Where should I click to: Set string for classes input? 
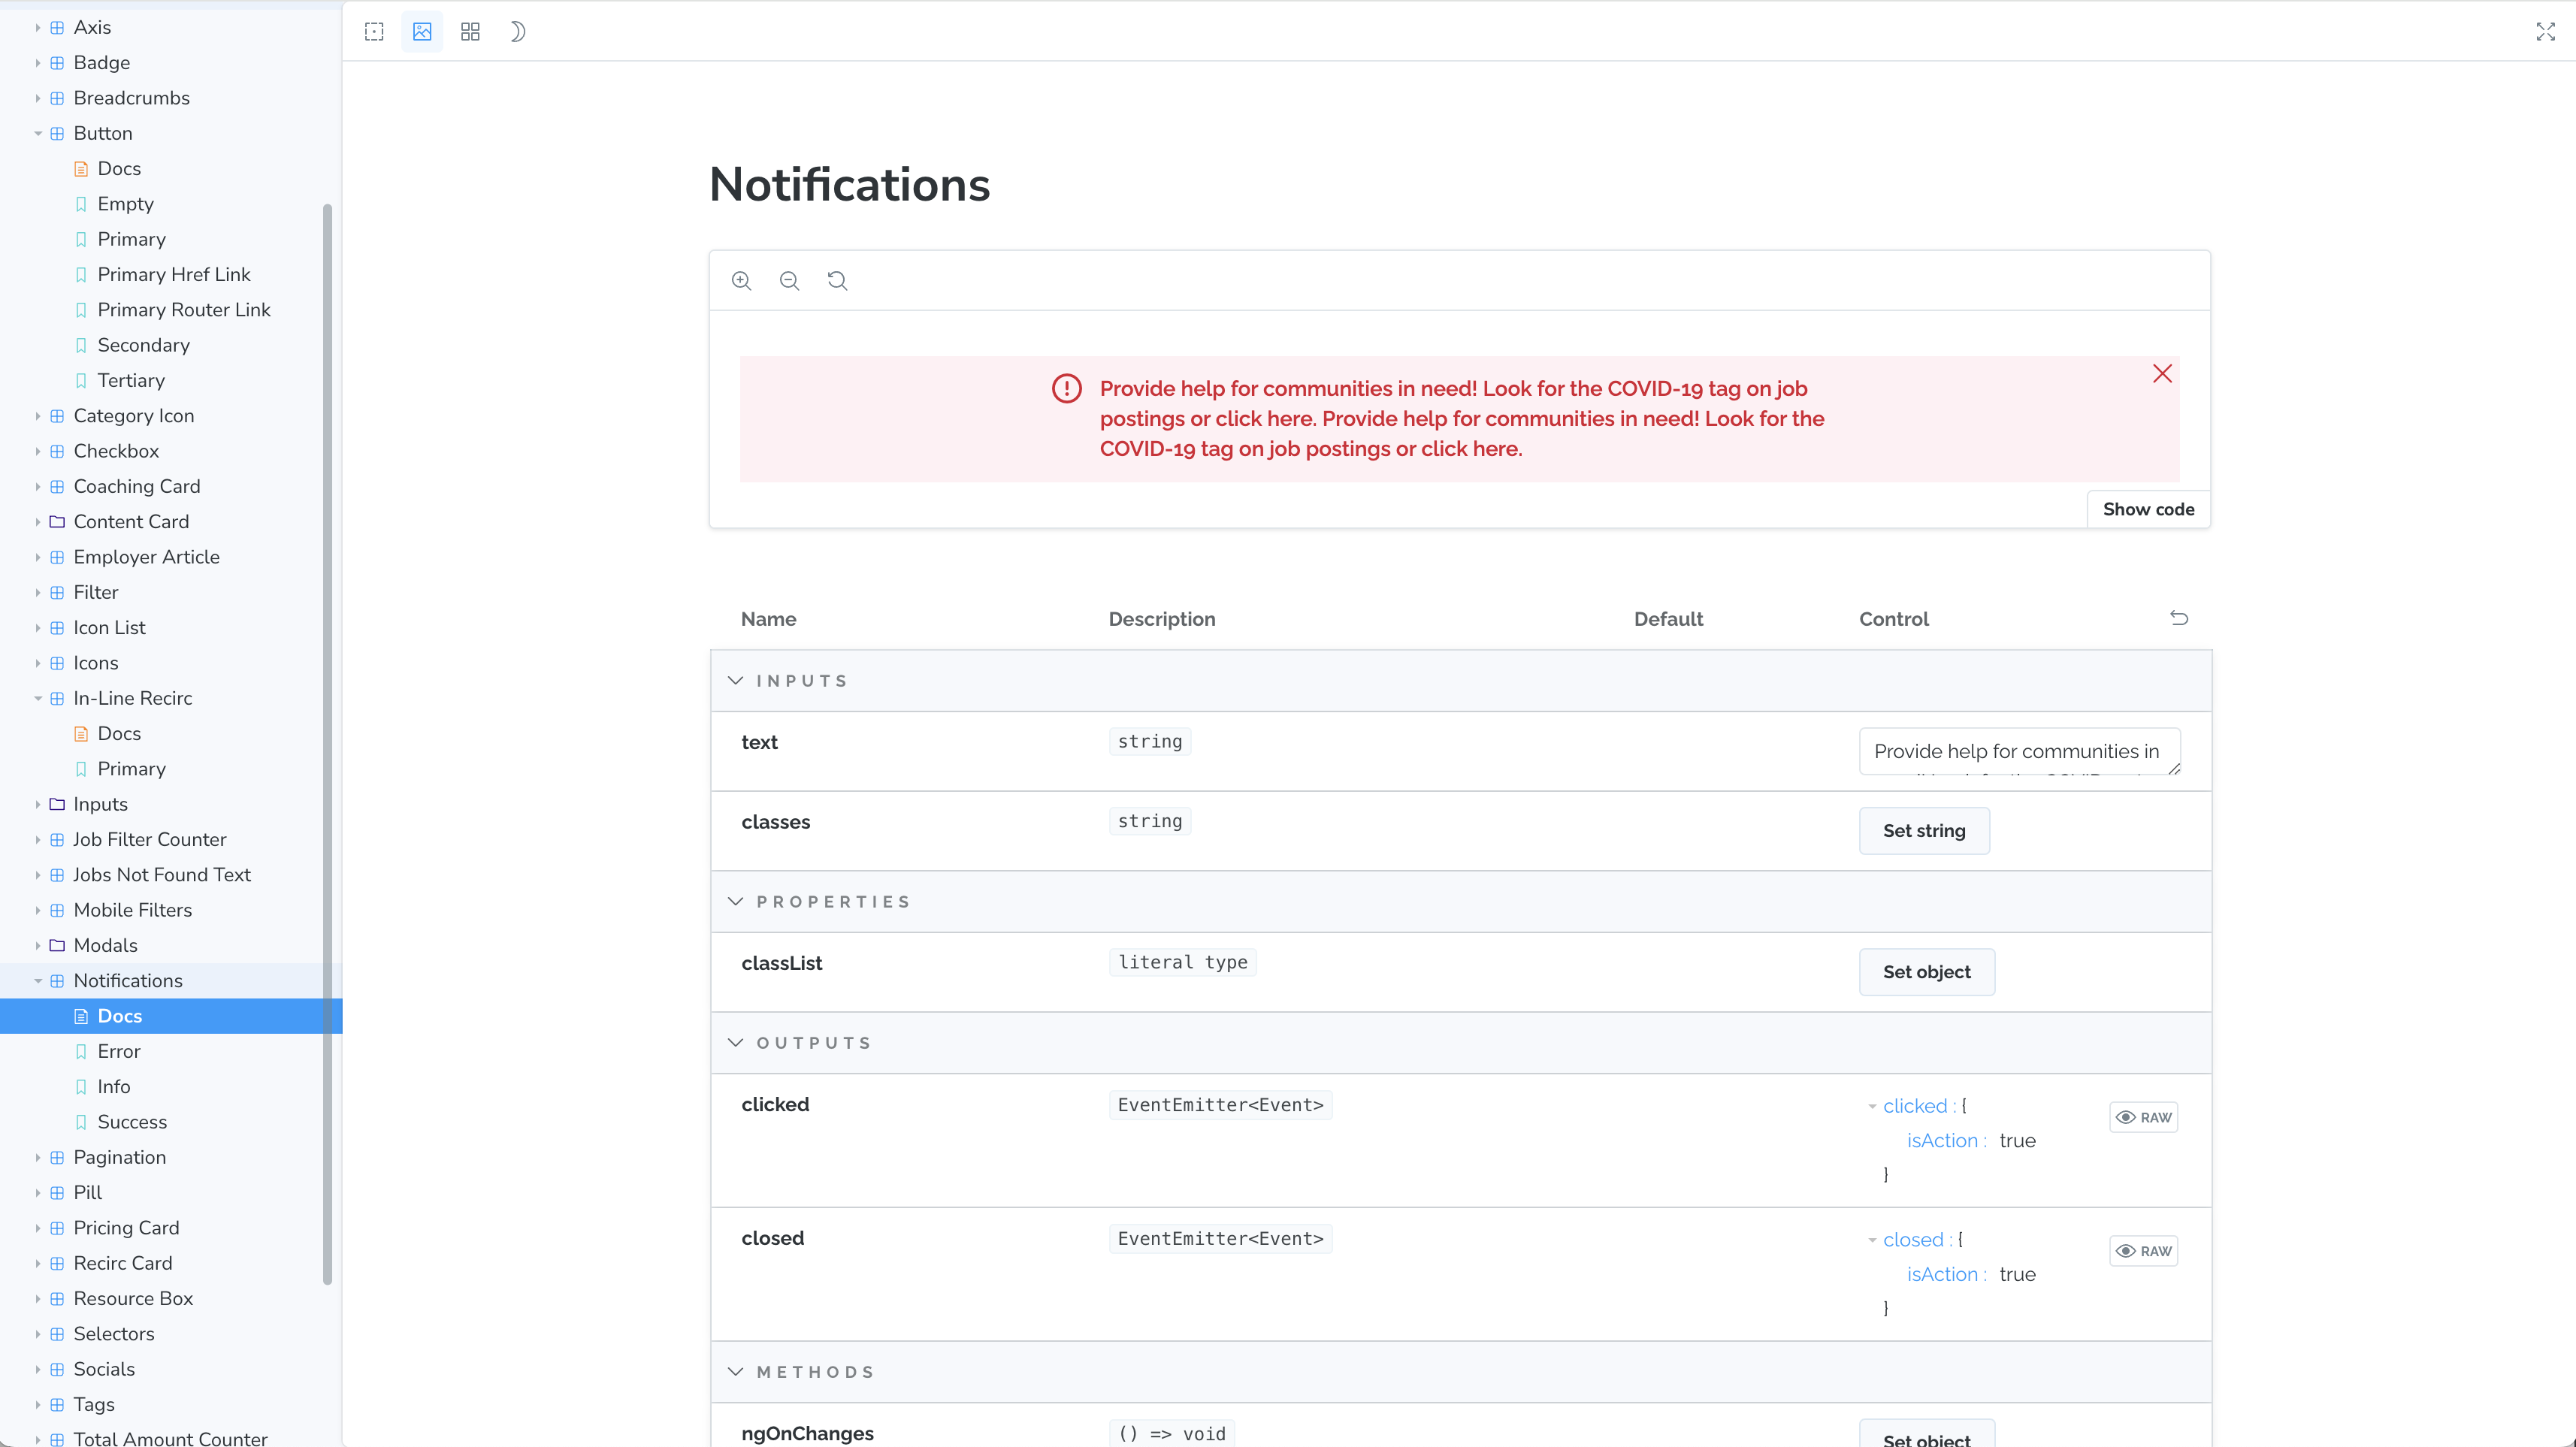[x=1924, y=830]
